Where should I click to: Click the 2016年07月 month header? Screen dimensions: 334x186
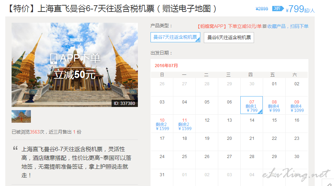(166, 65)
